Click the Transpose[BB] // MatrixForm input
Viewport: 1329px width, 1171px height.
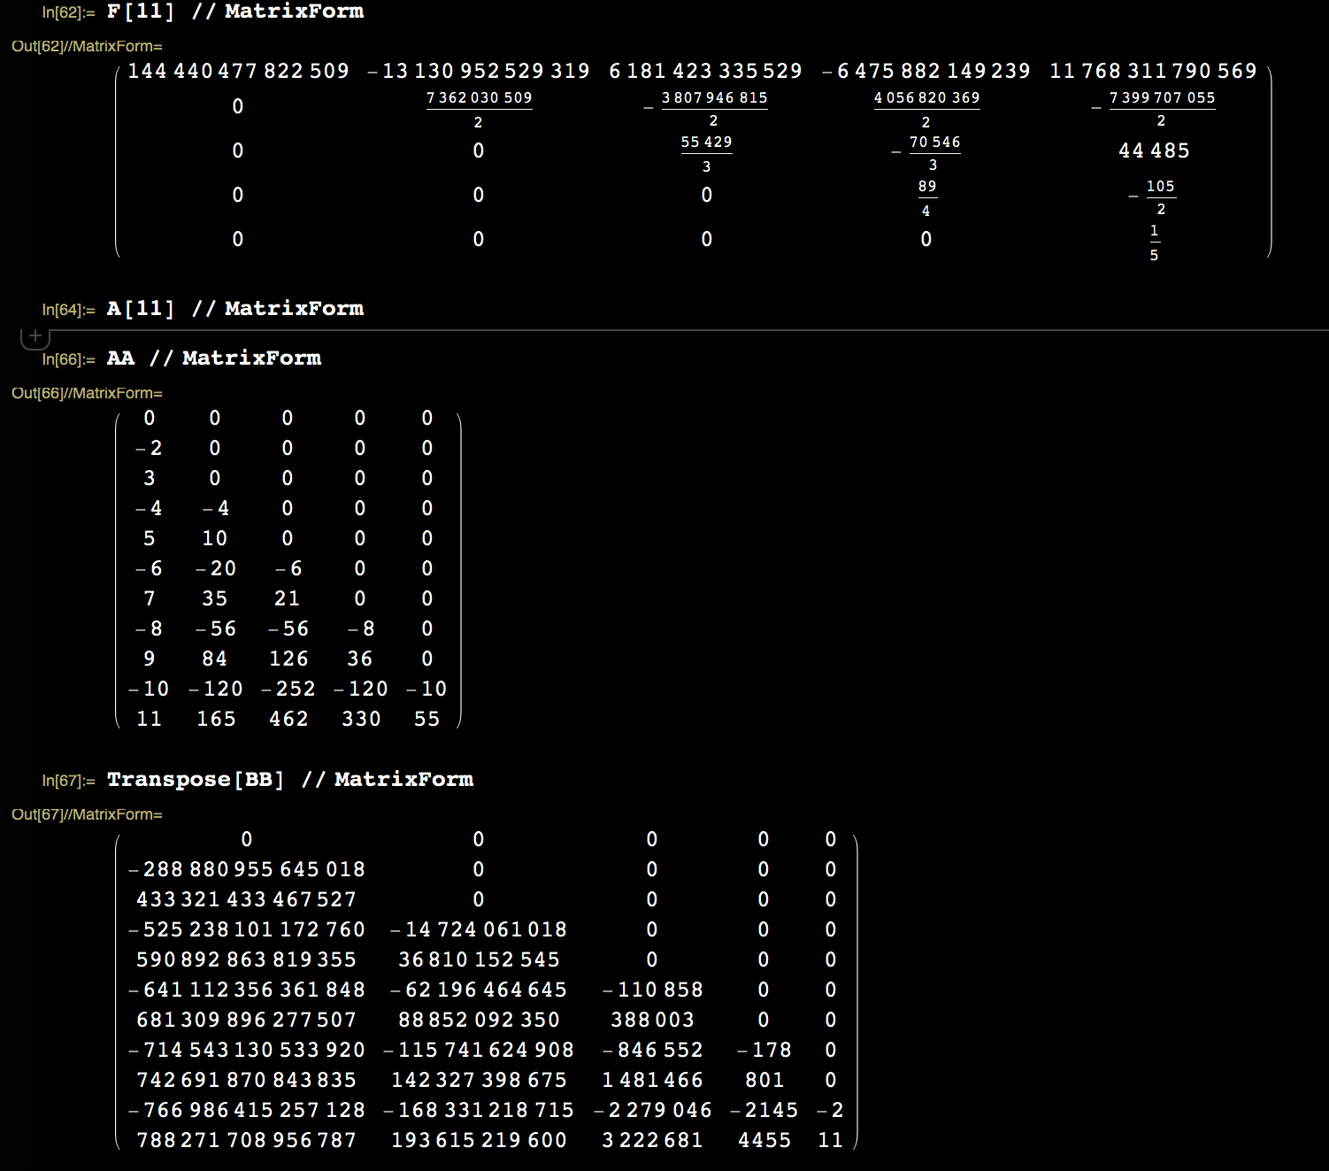tap(290, 780)
